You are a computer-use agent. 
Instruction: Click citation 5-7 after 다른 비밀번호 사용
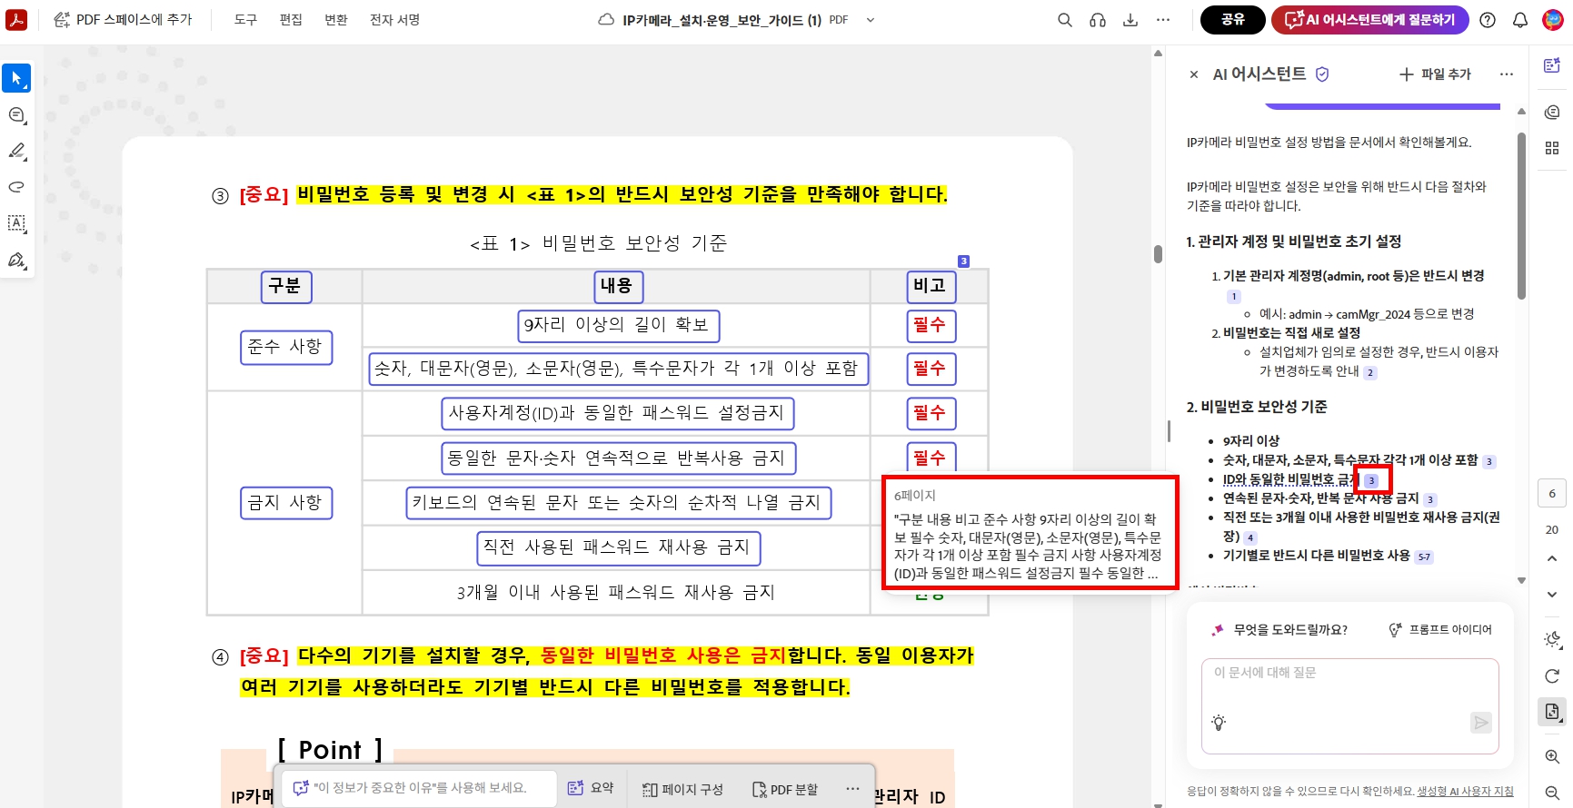click(1424, 557)
